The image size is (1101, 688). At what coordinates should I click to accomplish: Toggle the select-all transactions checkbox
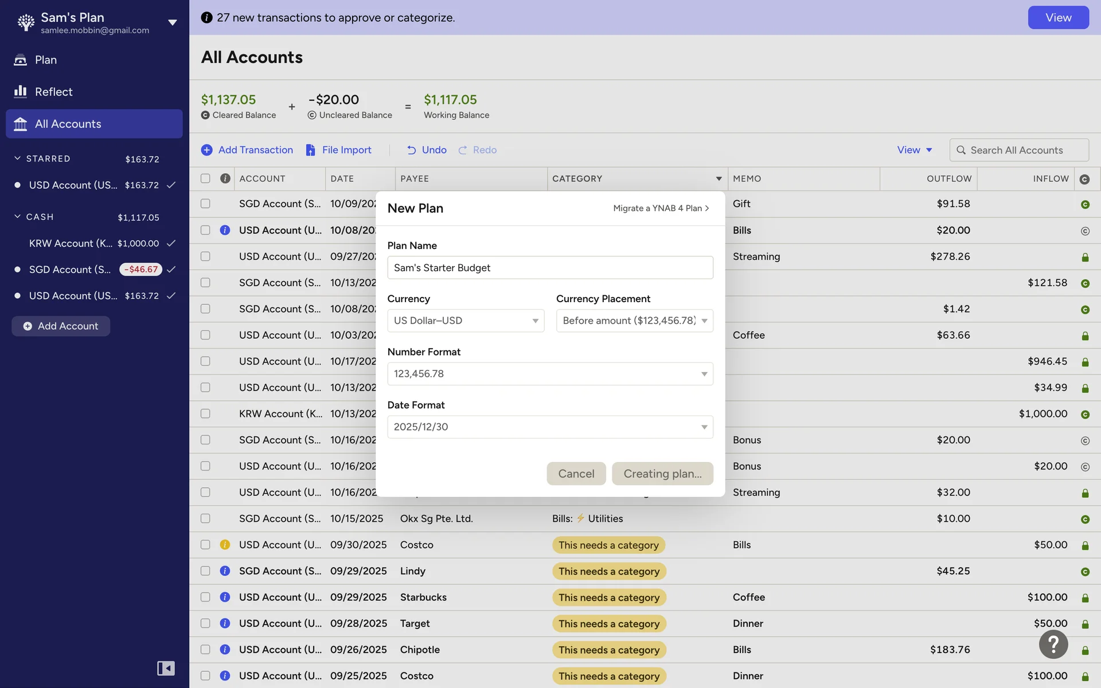(x=205, y=178)
